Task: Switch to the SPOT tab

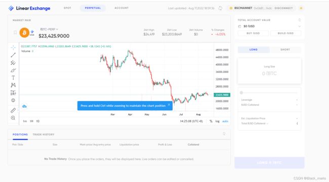Action: pos(67,8)
